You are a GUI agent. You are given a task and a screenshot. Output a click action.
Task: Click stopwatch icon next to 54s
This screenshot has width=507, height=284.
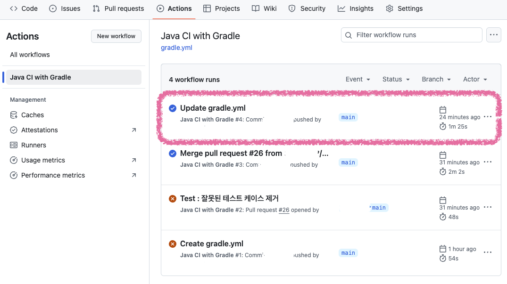[x=443, y=258]
